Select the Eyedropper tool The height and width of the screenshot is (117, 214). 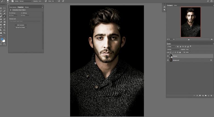tap(4, 14)
